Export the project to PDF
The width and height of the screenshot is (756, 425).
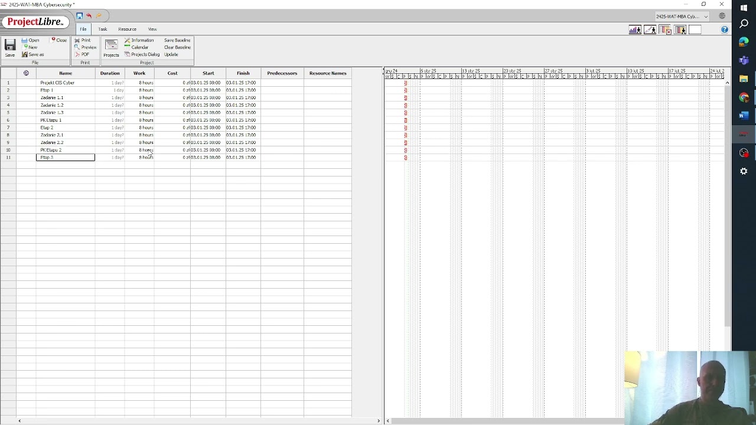[82, 54]
